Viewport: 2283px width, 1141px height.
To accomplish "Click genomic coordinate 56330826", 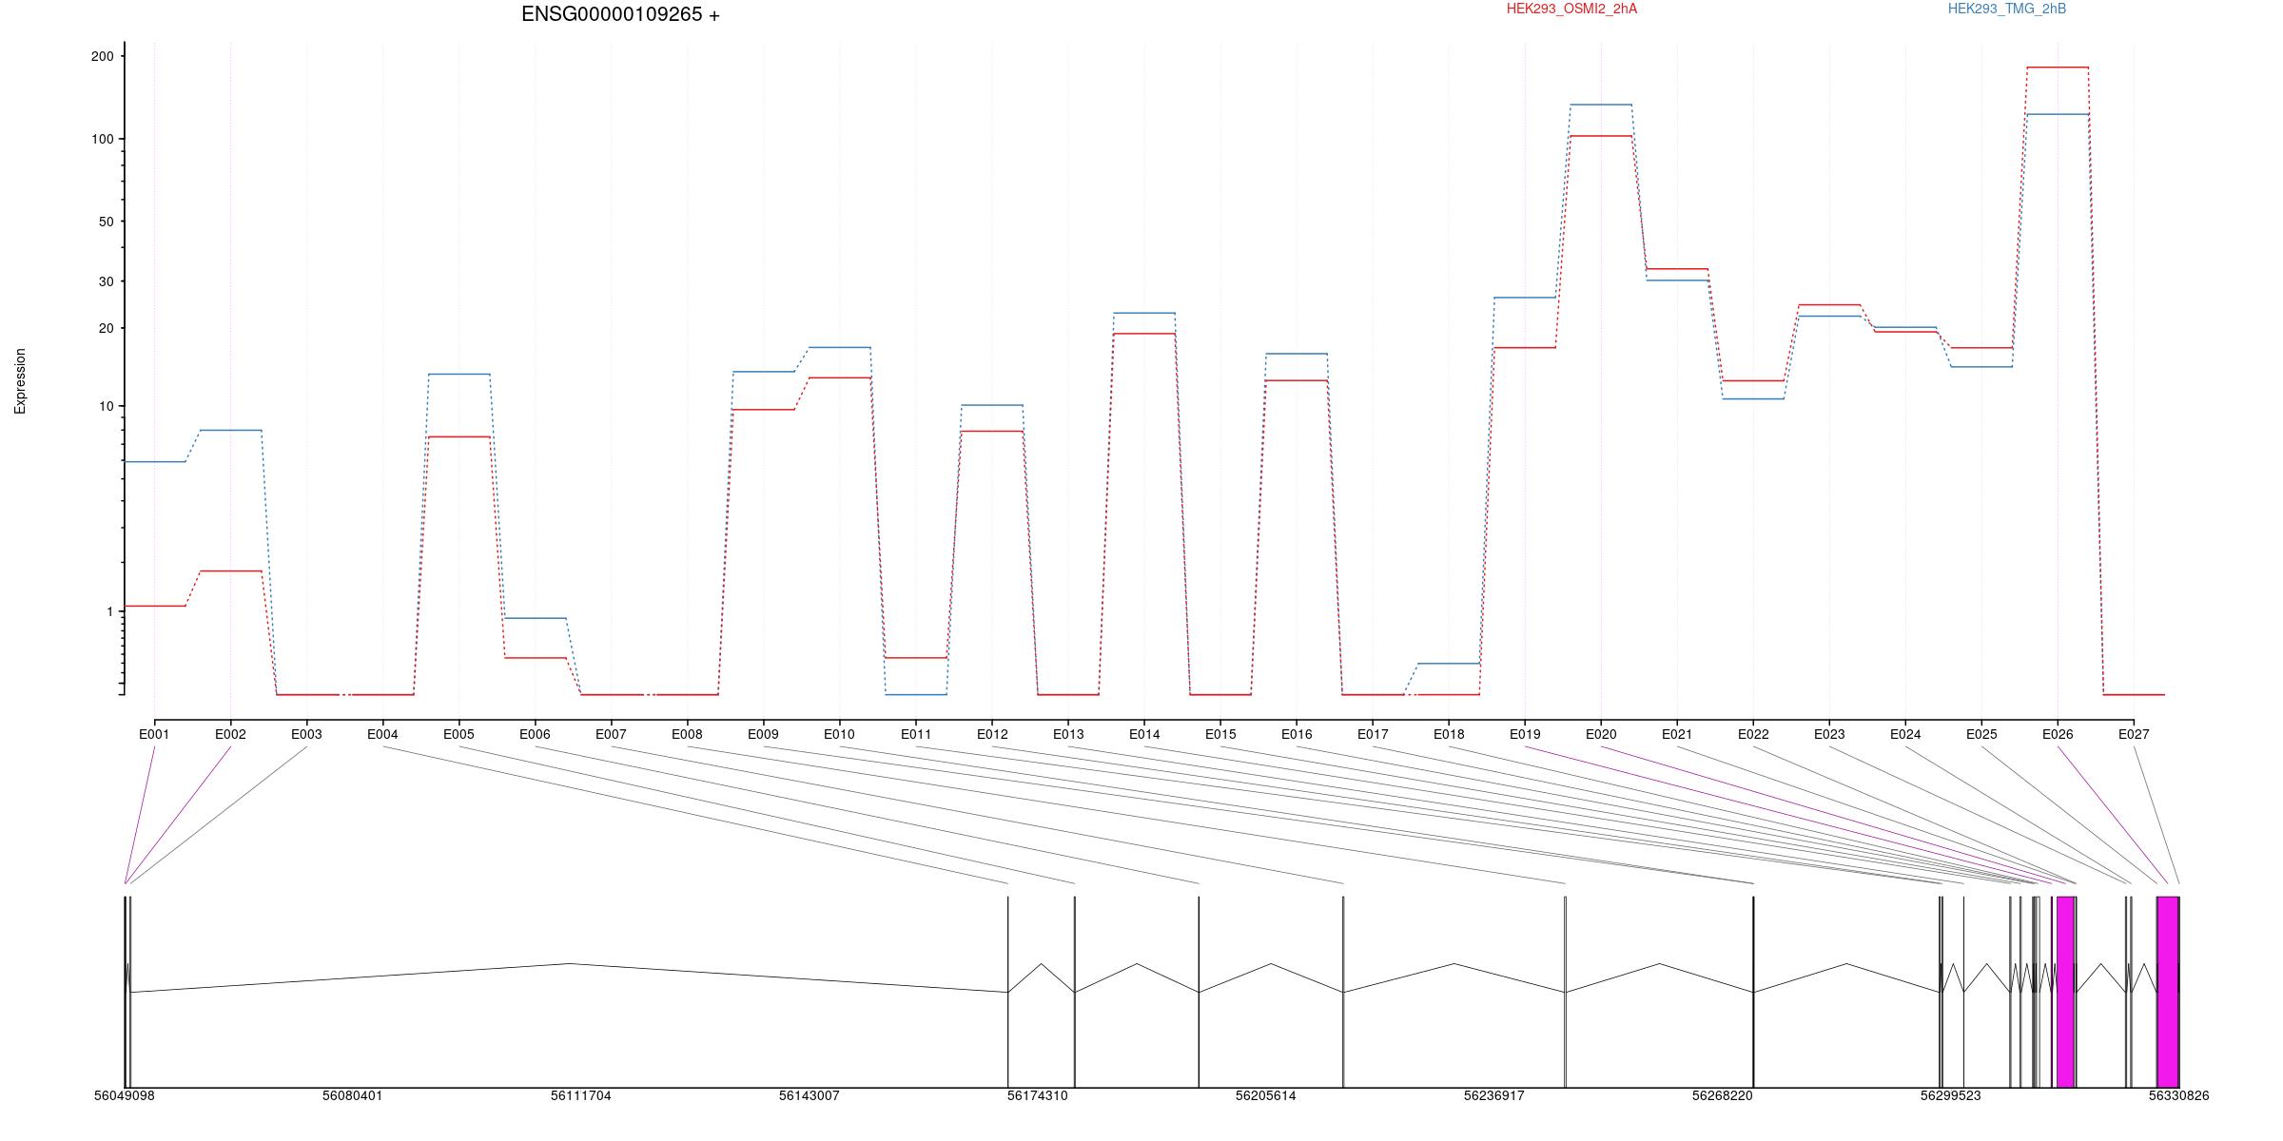I will coord(2178,1095).
